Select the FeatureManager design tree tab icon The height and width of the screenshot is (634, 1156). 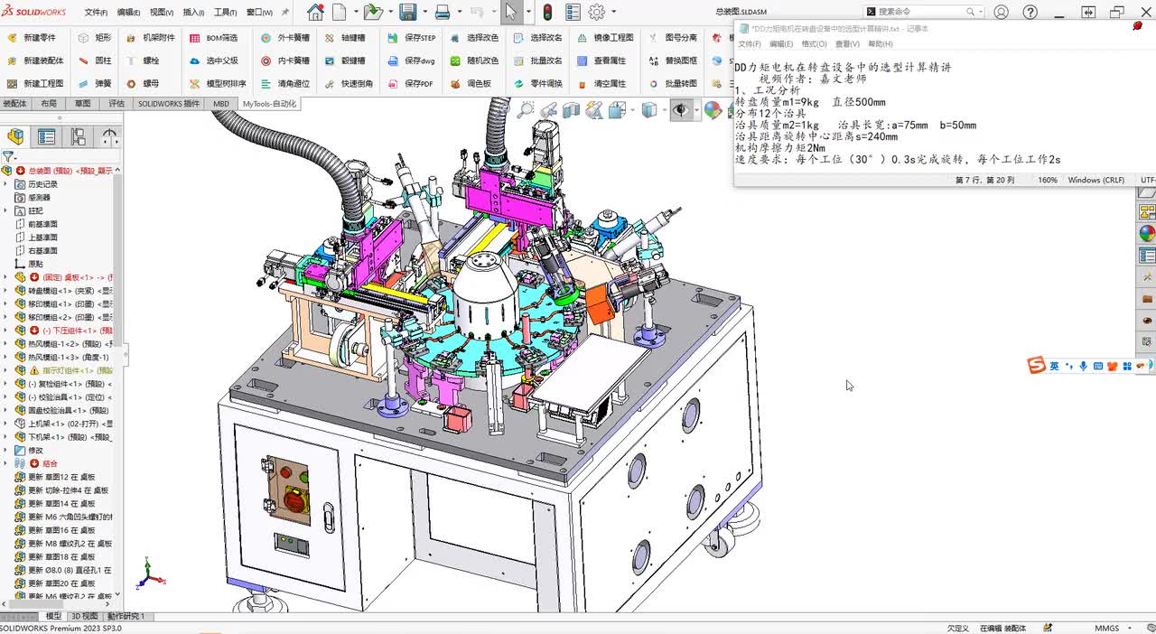click(15, 137)
